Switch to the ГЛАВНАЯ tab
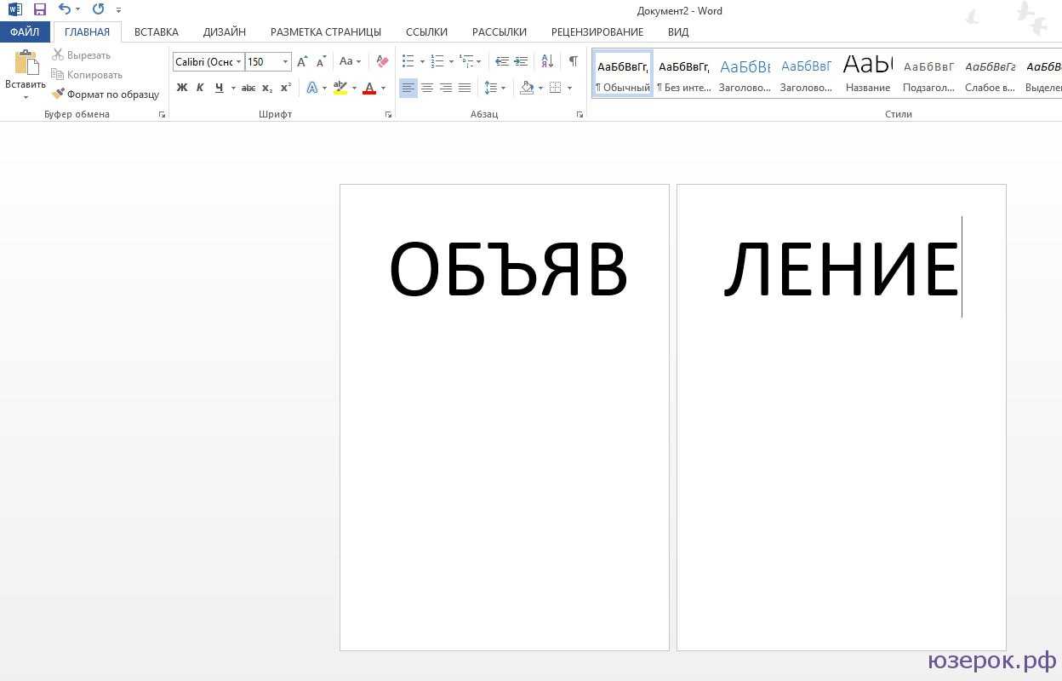1062x681 pixels. click(87, 32)
